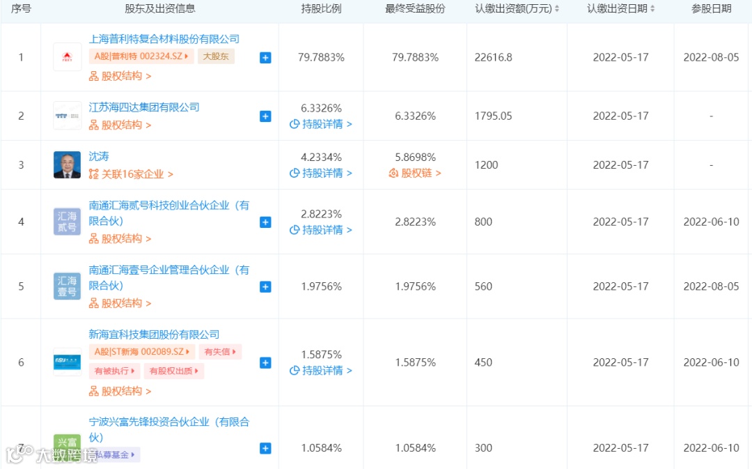Click 沈涛's portrait photo

pos(67,164)
